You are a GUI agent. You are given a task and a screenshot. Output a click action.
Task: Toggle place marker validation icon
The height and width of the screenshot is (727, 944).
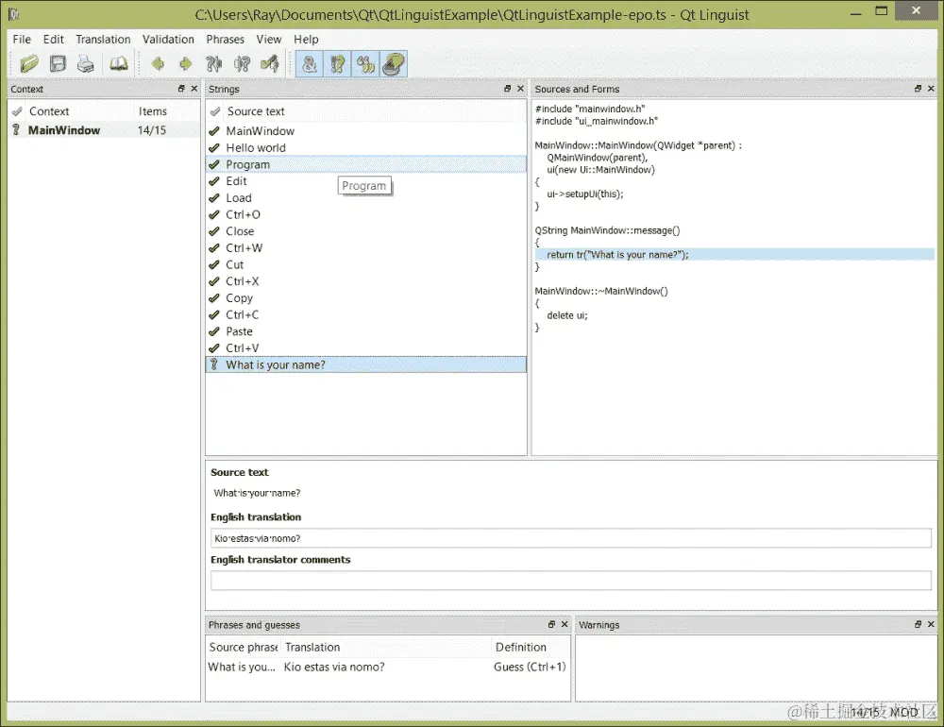tap(394, 64)
